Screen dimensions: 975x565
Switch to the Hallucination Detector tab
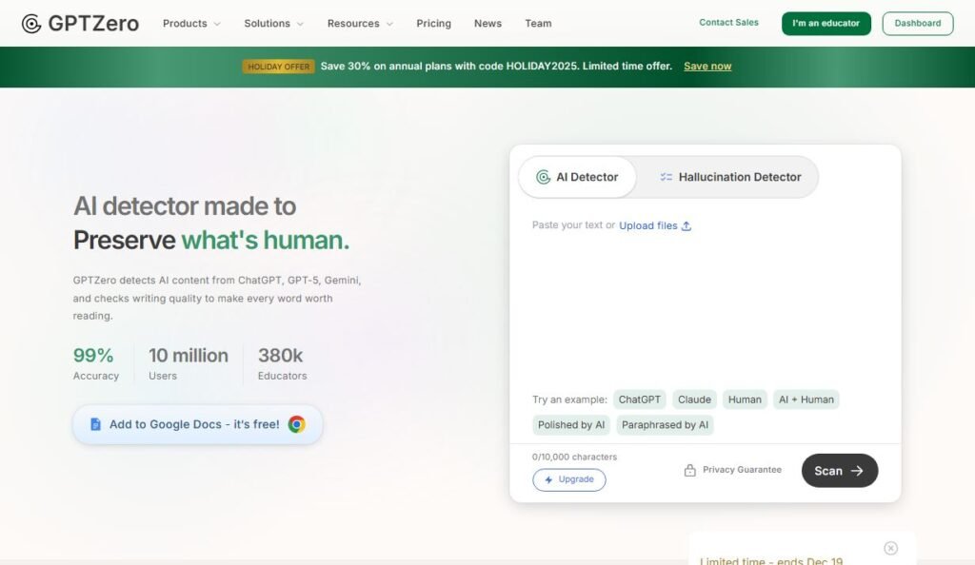(729, 177)
